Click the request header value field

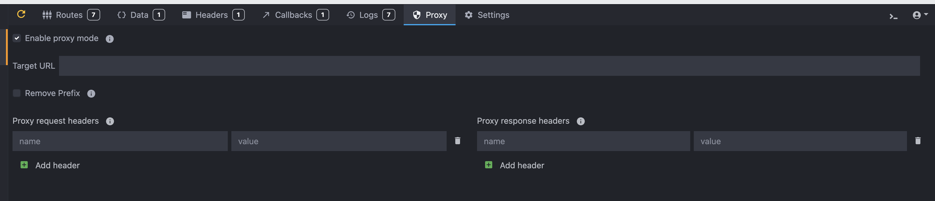point(339,141)
